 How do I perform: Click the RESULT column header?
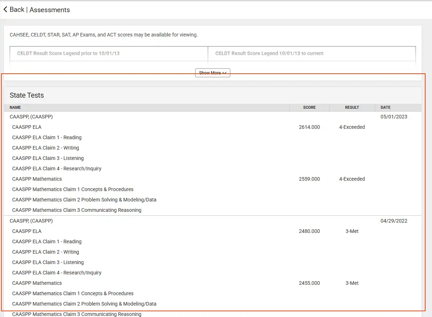(x=352, y=107)
